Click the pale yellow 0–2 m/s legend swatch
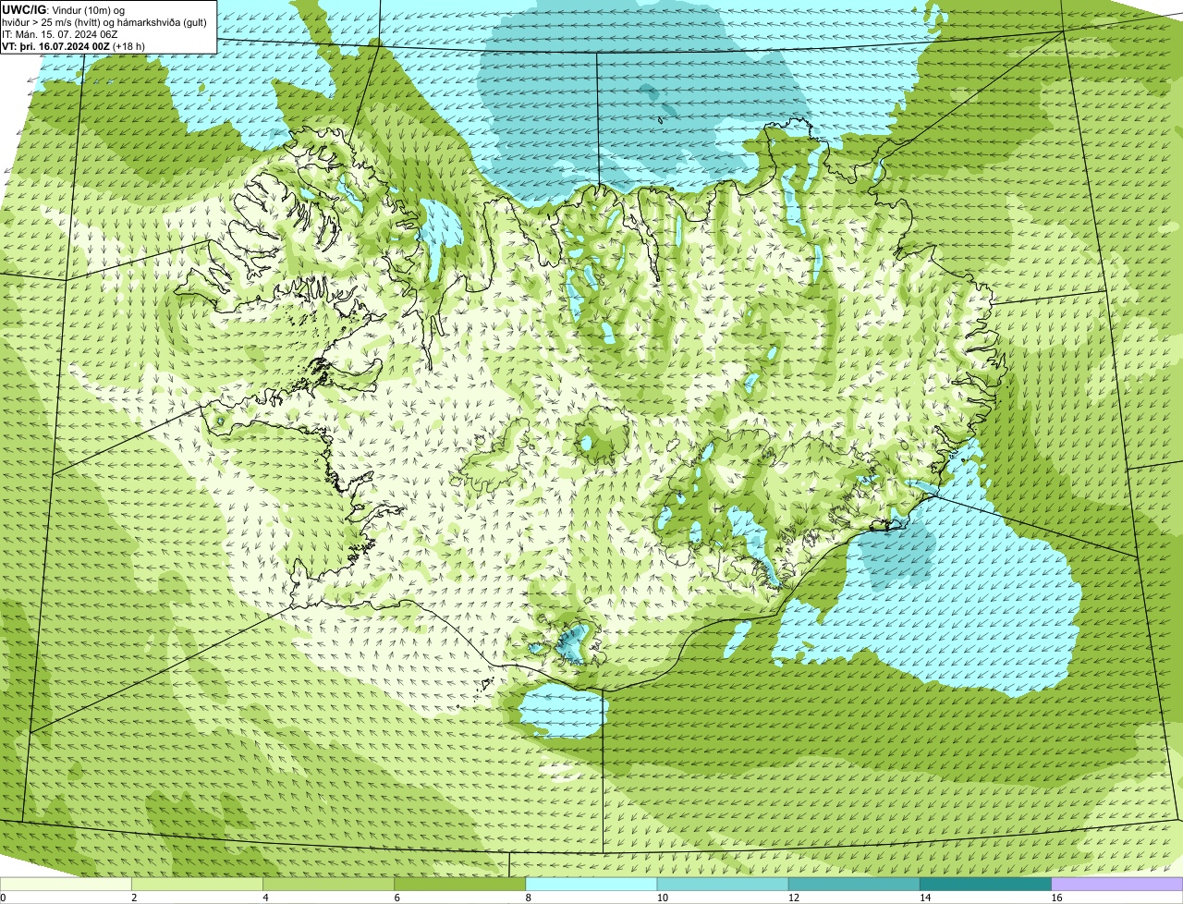This screenshot has width=1183, height=904. 66,885
